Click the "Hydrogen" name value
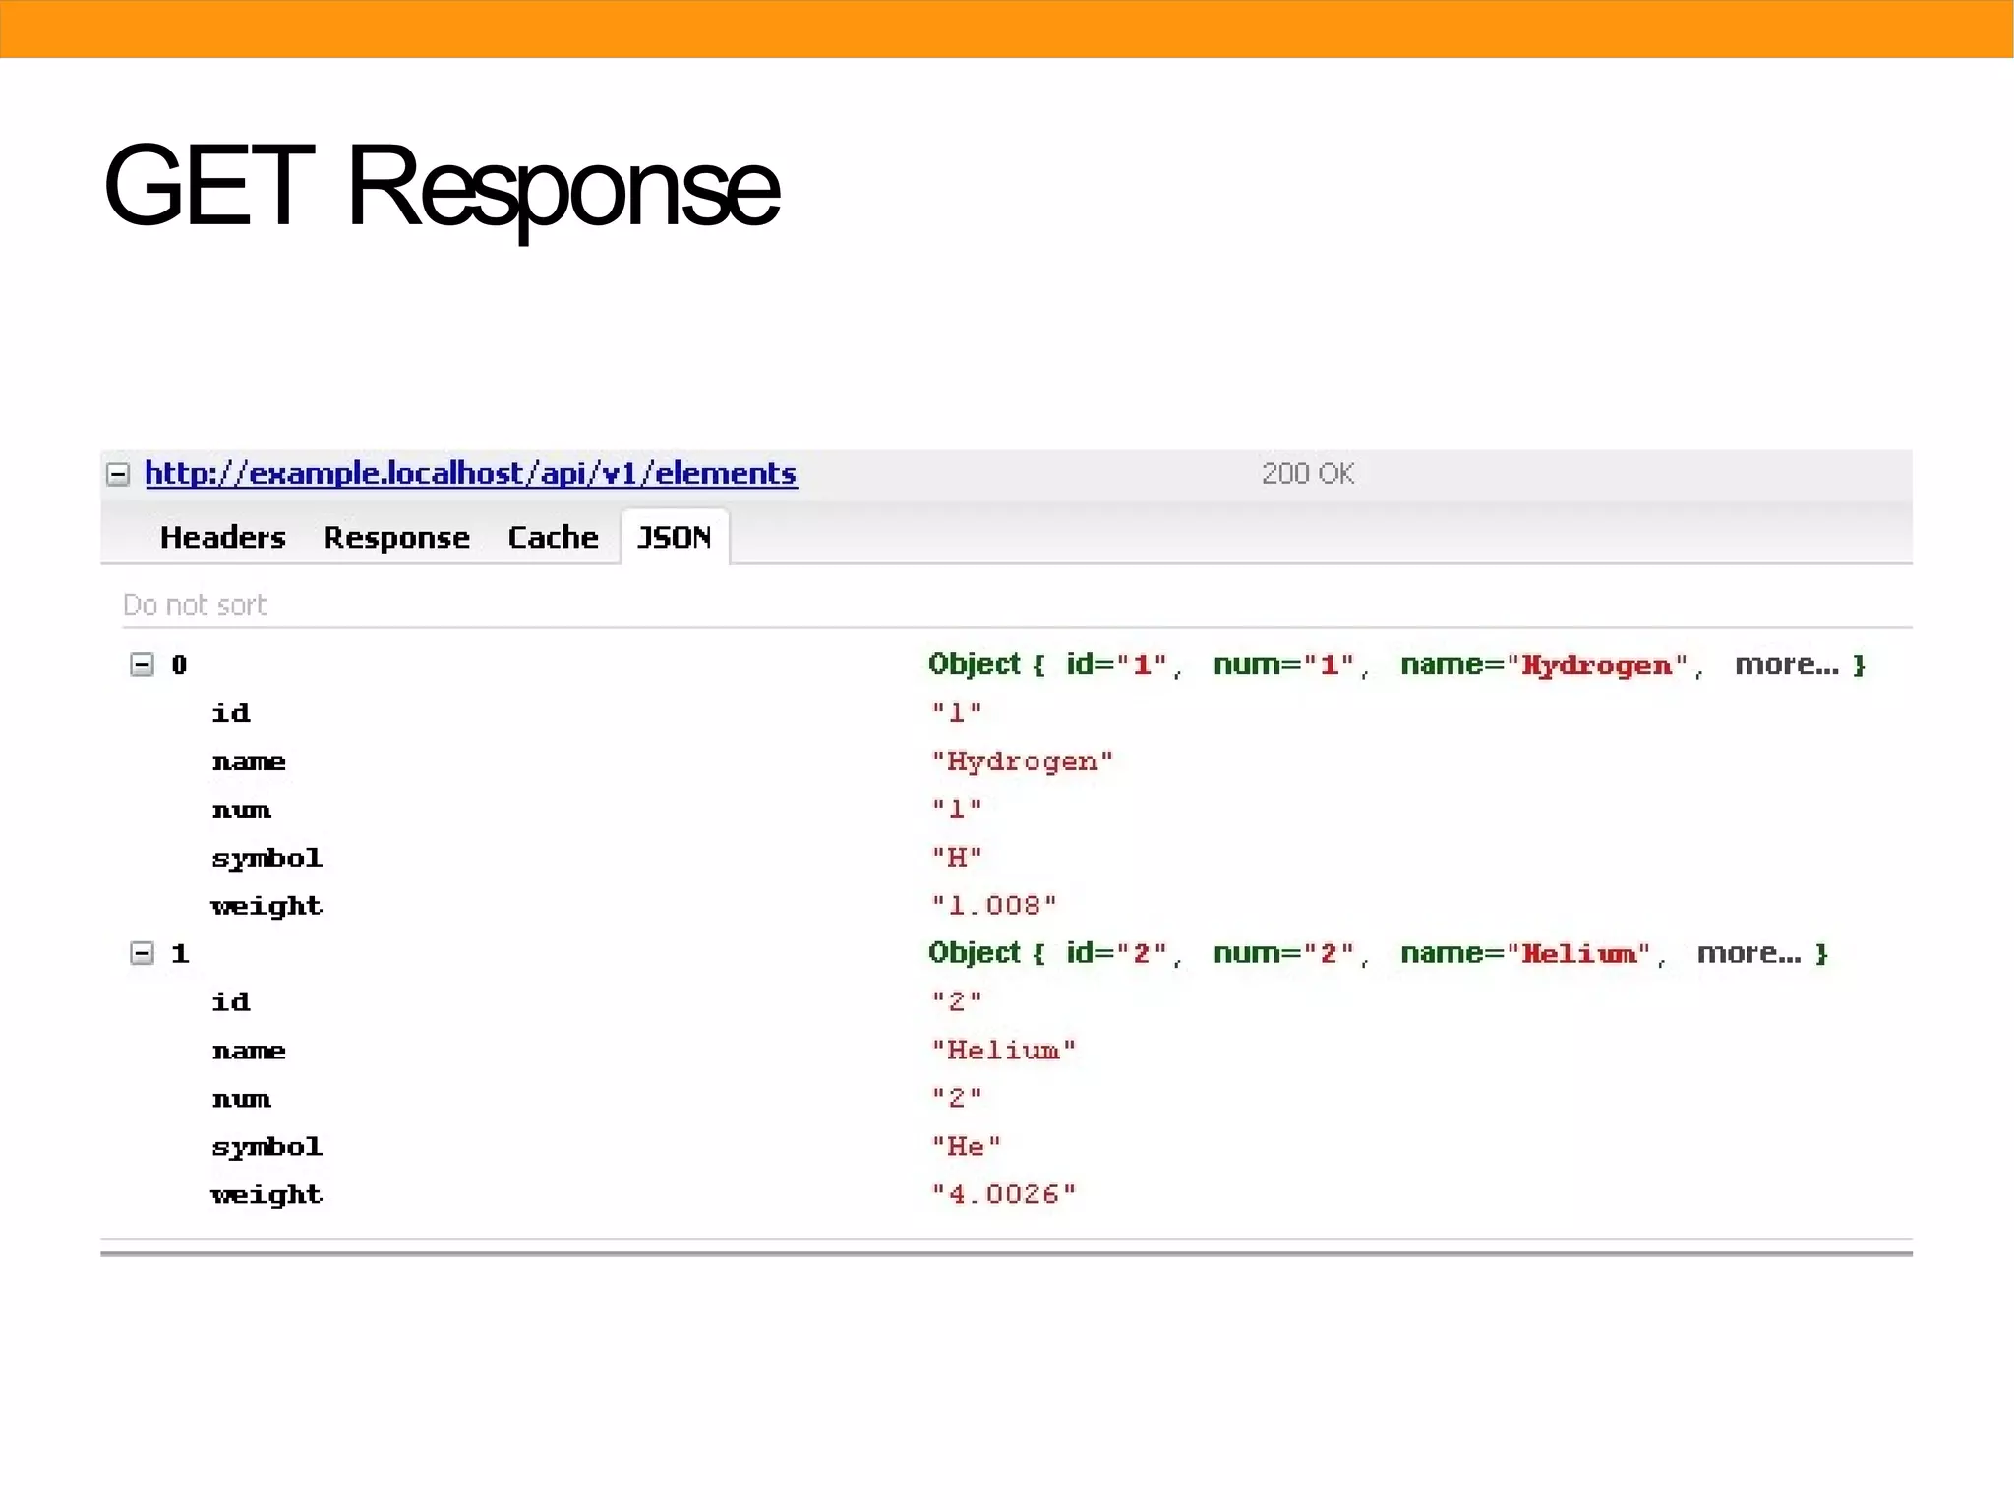Viewport: 2014px width, 1510px height. click(x=1023, y=761)
